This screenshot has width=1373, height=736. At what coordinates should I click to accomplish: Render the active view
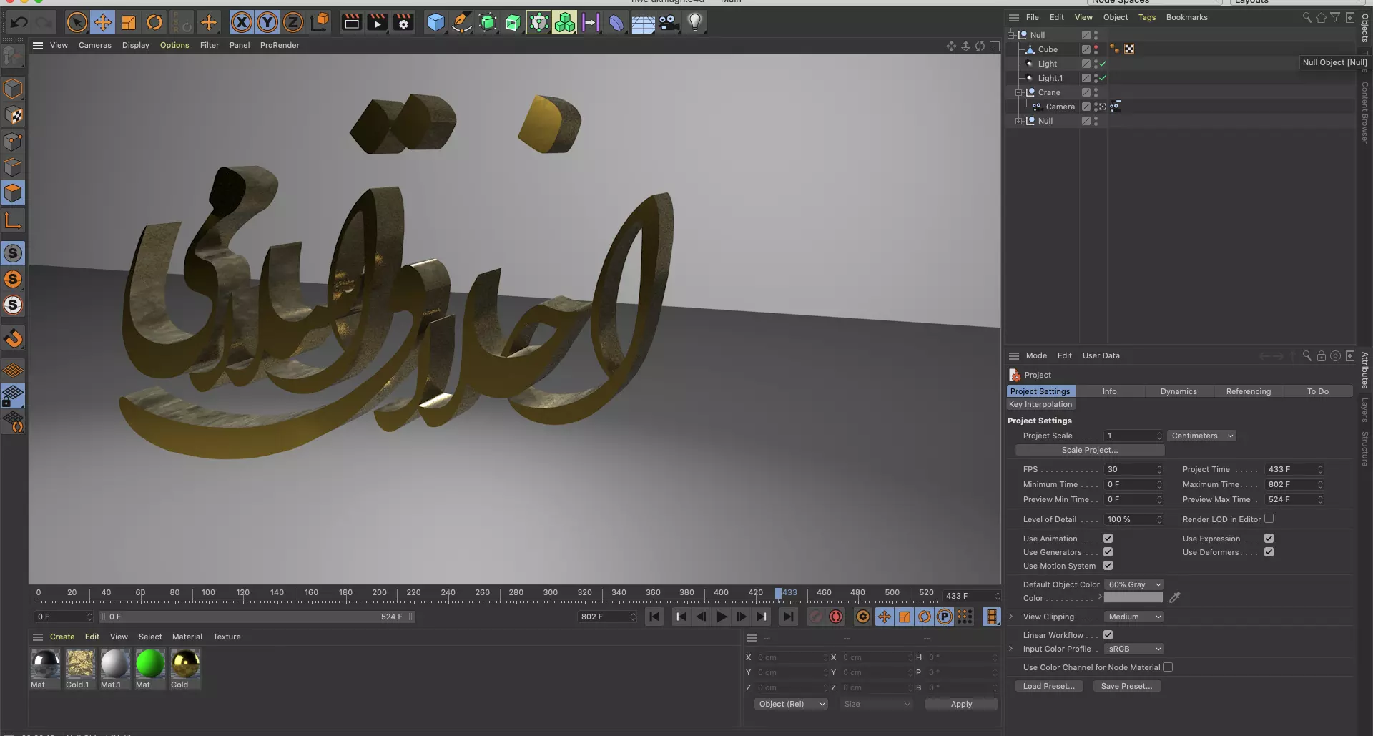point(351,22)
